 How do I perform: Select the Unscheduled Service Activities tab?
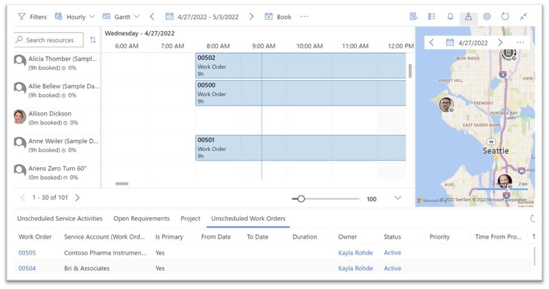(60, 219)
